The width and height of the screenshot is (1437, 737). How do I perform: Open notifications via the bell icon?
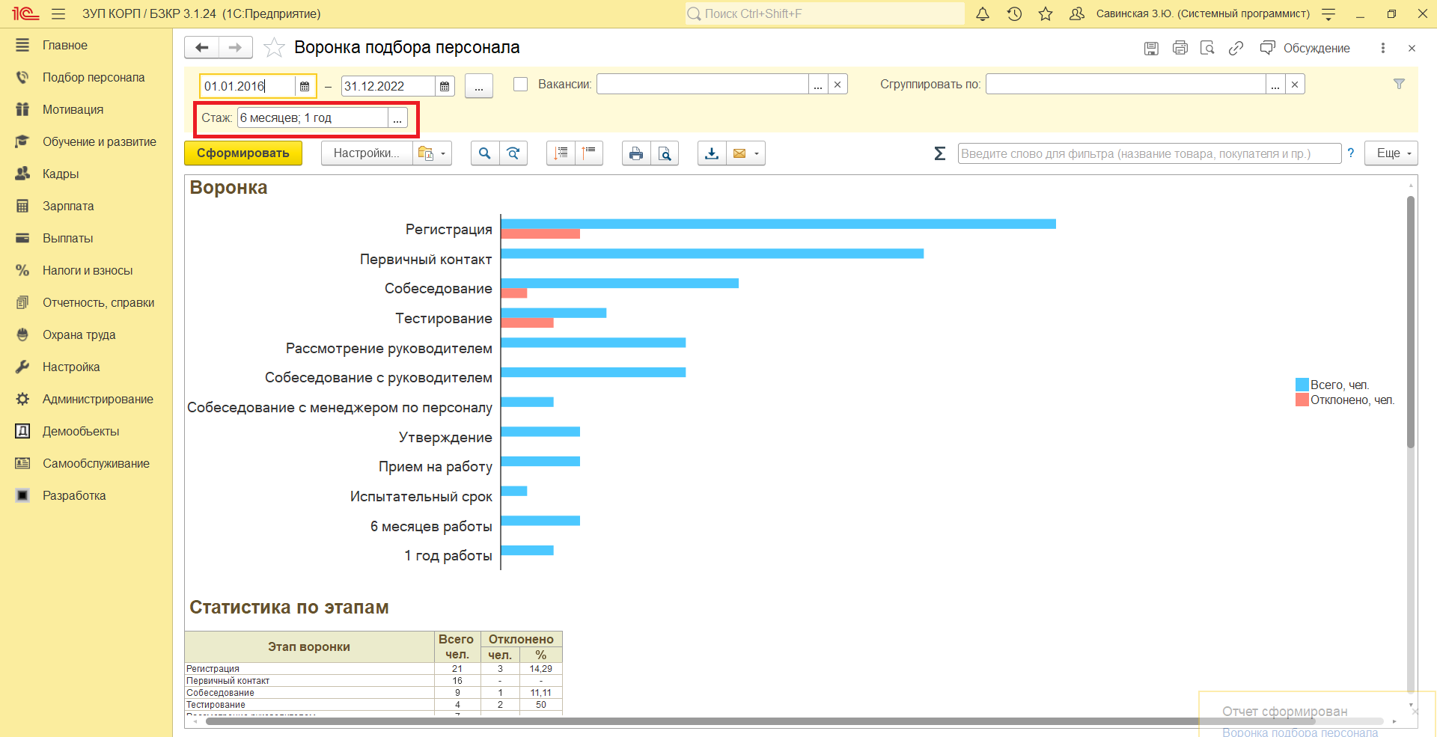click(x=983, y=13)
